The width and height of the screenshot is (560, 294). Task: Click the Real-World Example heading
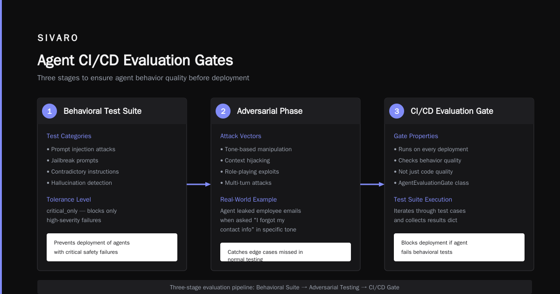point(248,200)
